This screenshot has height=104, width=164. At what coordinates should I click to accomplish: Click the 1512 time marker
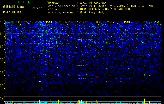tap(33, 22)
